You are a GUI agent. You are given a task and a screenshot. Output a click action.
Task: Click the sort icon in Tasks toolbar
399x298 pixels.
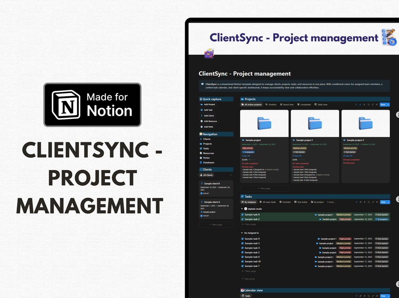(360, 202)
